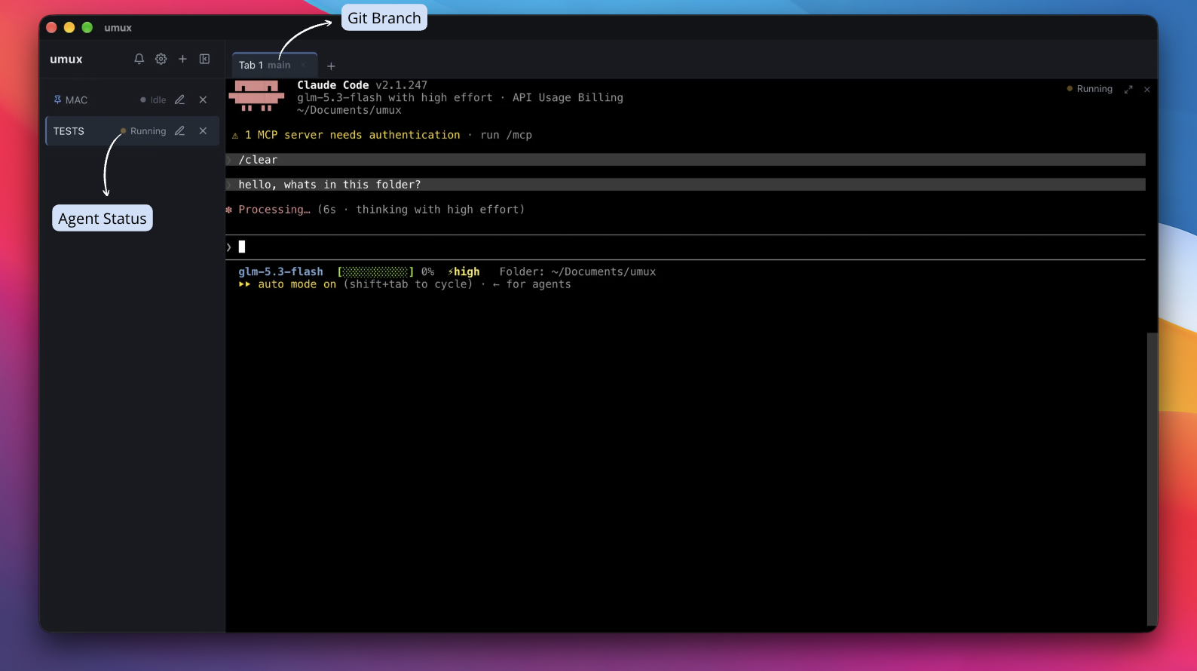Close the terminal pane

(1147, 89)
